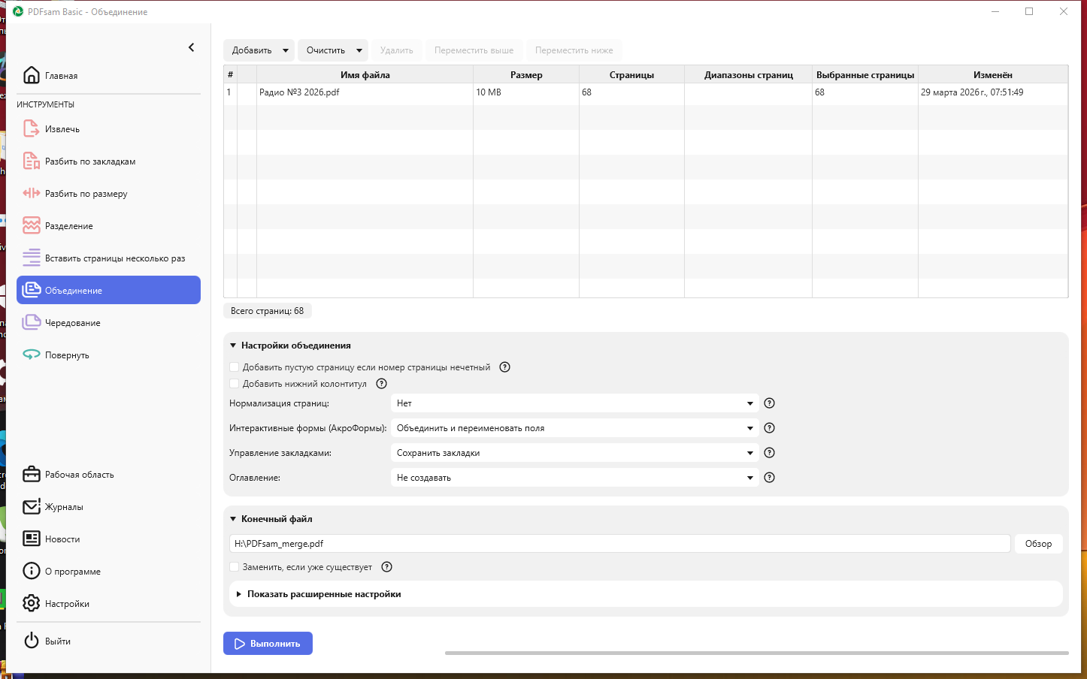The width and height of the screenshot is (1087, 679).
Task: Click the help icon next to Оглавление
Action: pos(769,478)
